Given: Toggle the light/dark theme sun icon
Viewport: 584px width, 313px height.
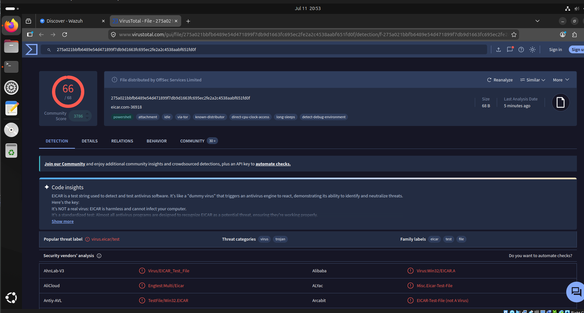Looking at the screenshot, I should [532, 49].
